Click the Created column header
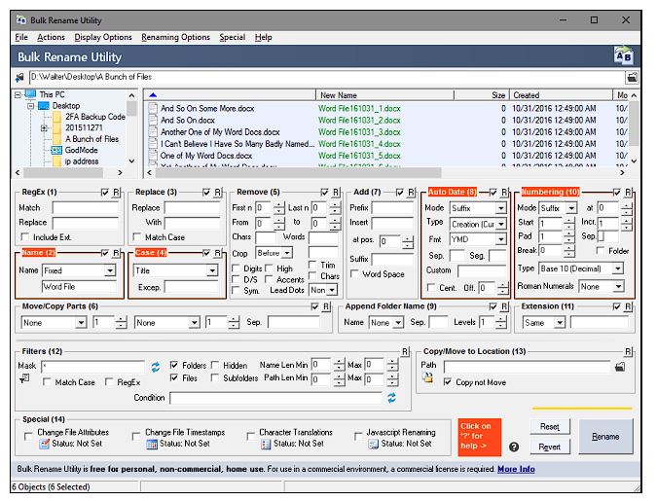 coord(561,95)
